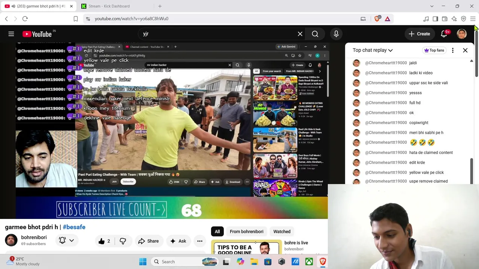Image resolution: width=479 pixels, height=269 pixels.
Task: Open bohrenibori channel avatar
Action: pos(11,240)
